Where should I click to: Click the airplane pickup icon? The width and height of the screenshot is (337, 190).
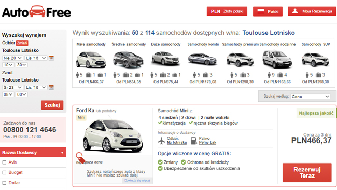coord(161,141)
